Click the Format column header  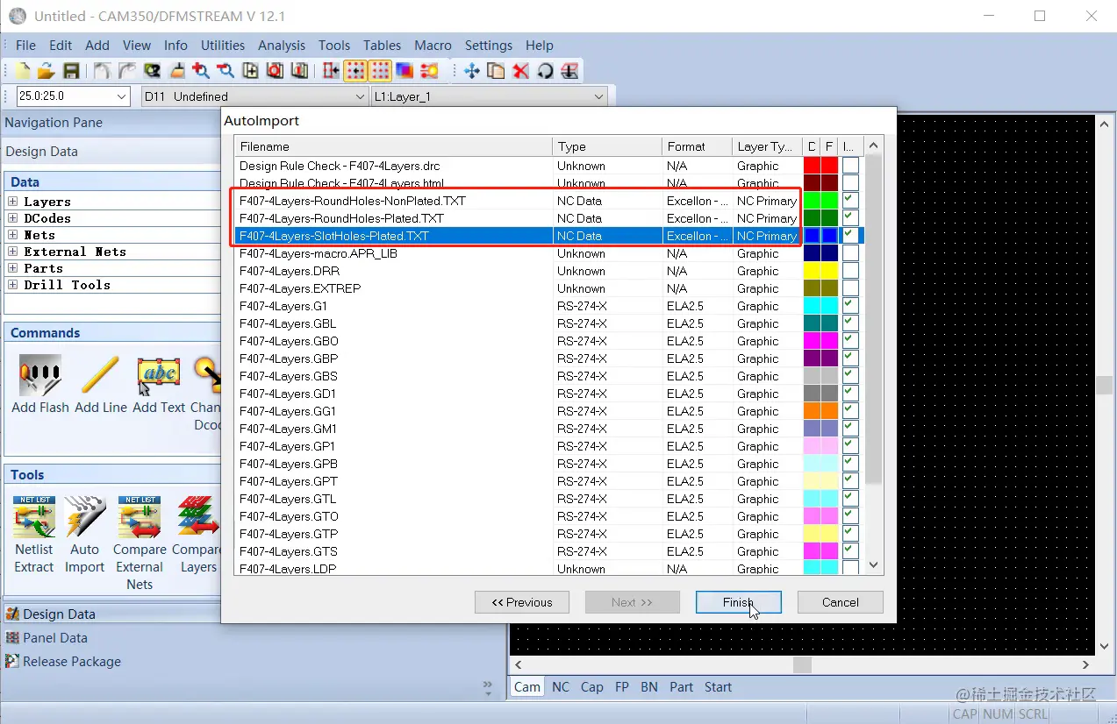pos(697,146)
